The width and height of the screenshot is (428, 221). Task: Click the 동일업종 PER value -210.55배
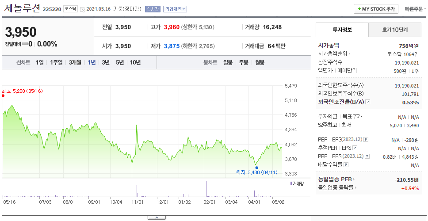coord(407,180)
